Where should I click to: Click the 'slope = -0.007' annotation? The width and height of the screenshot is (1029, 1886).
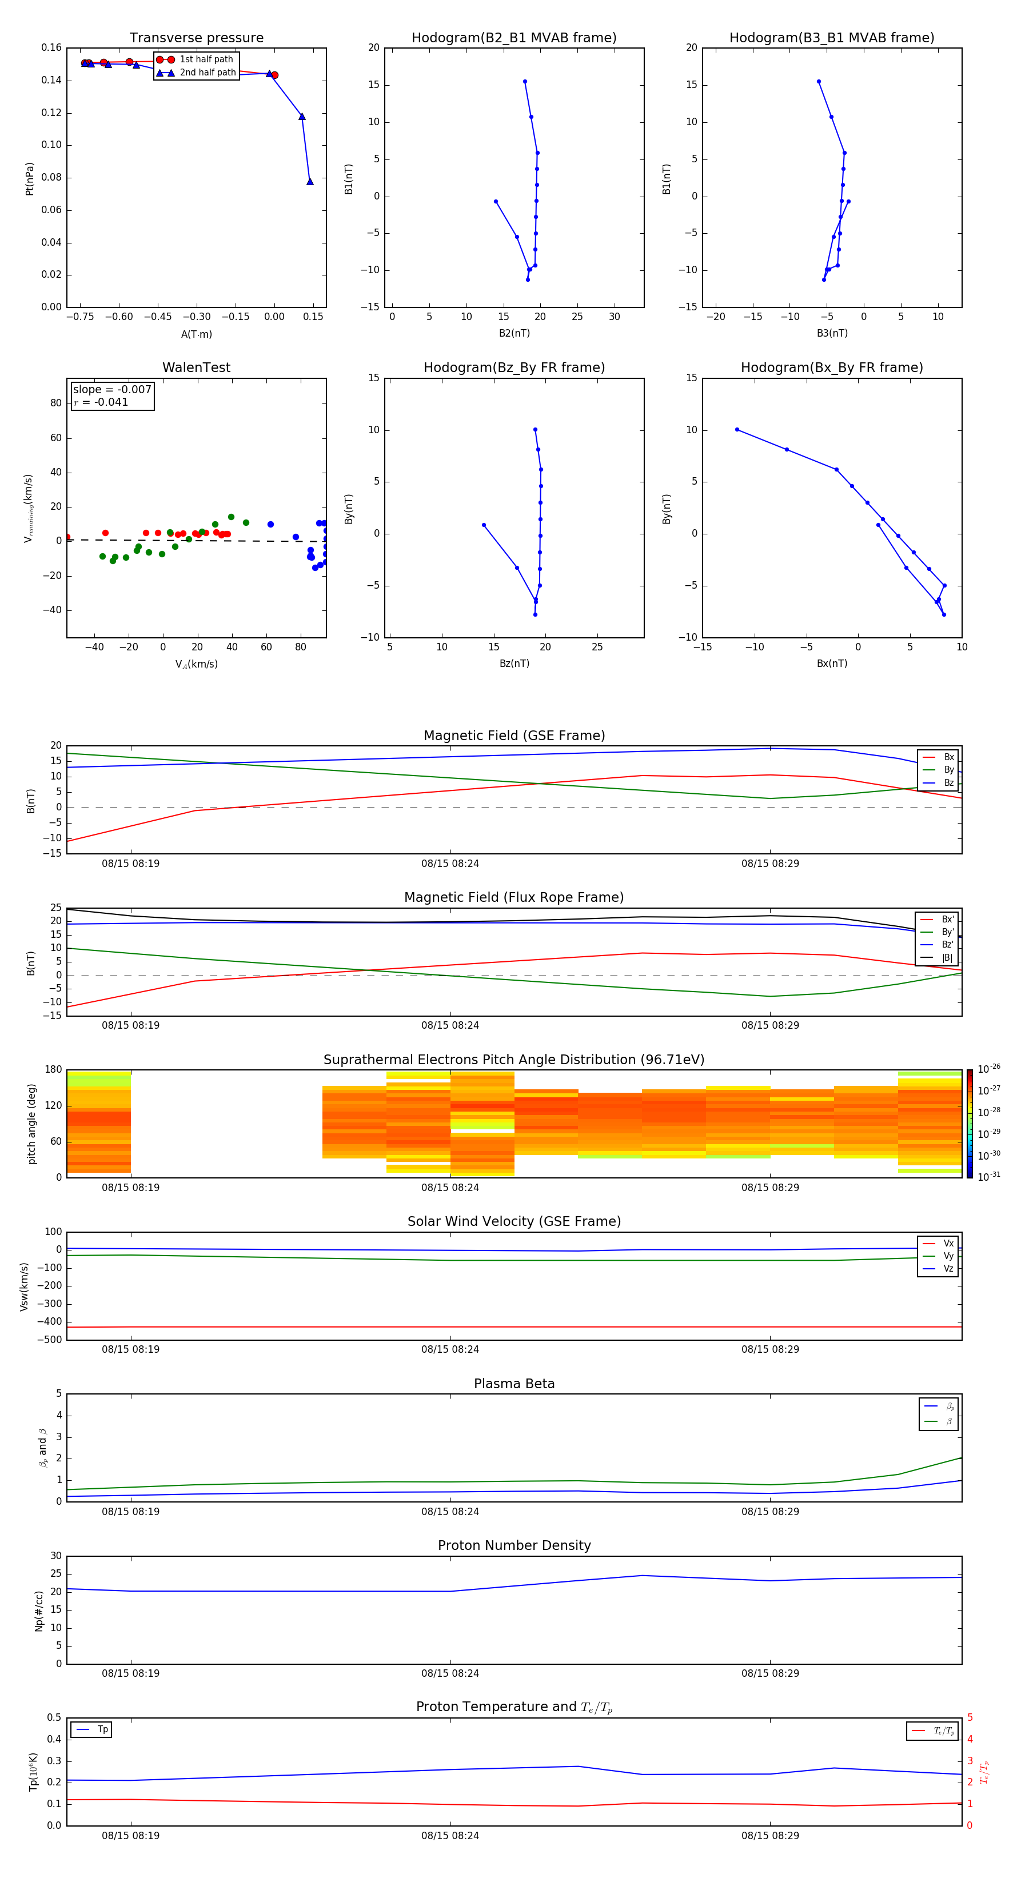point(112,390)
